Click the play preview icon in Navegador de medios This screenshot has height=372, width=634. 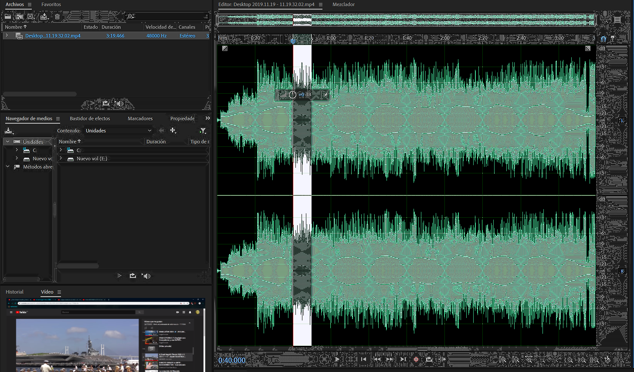119,276
